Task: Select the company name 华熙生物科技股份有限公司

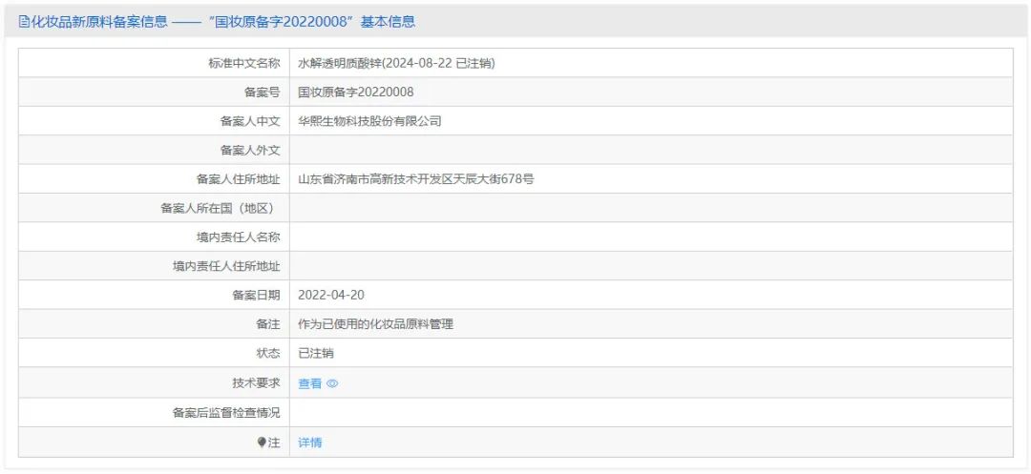Action: tap(369, 121)
